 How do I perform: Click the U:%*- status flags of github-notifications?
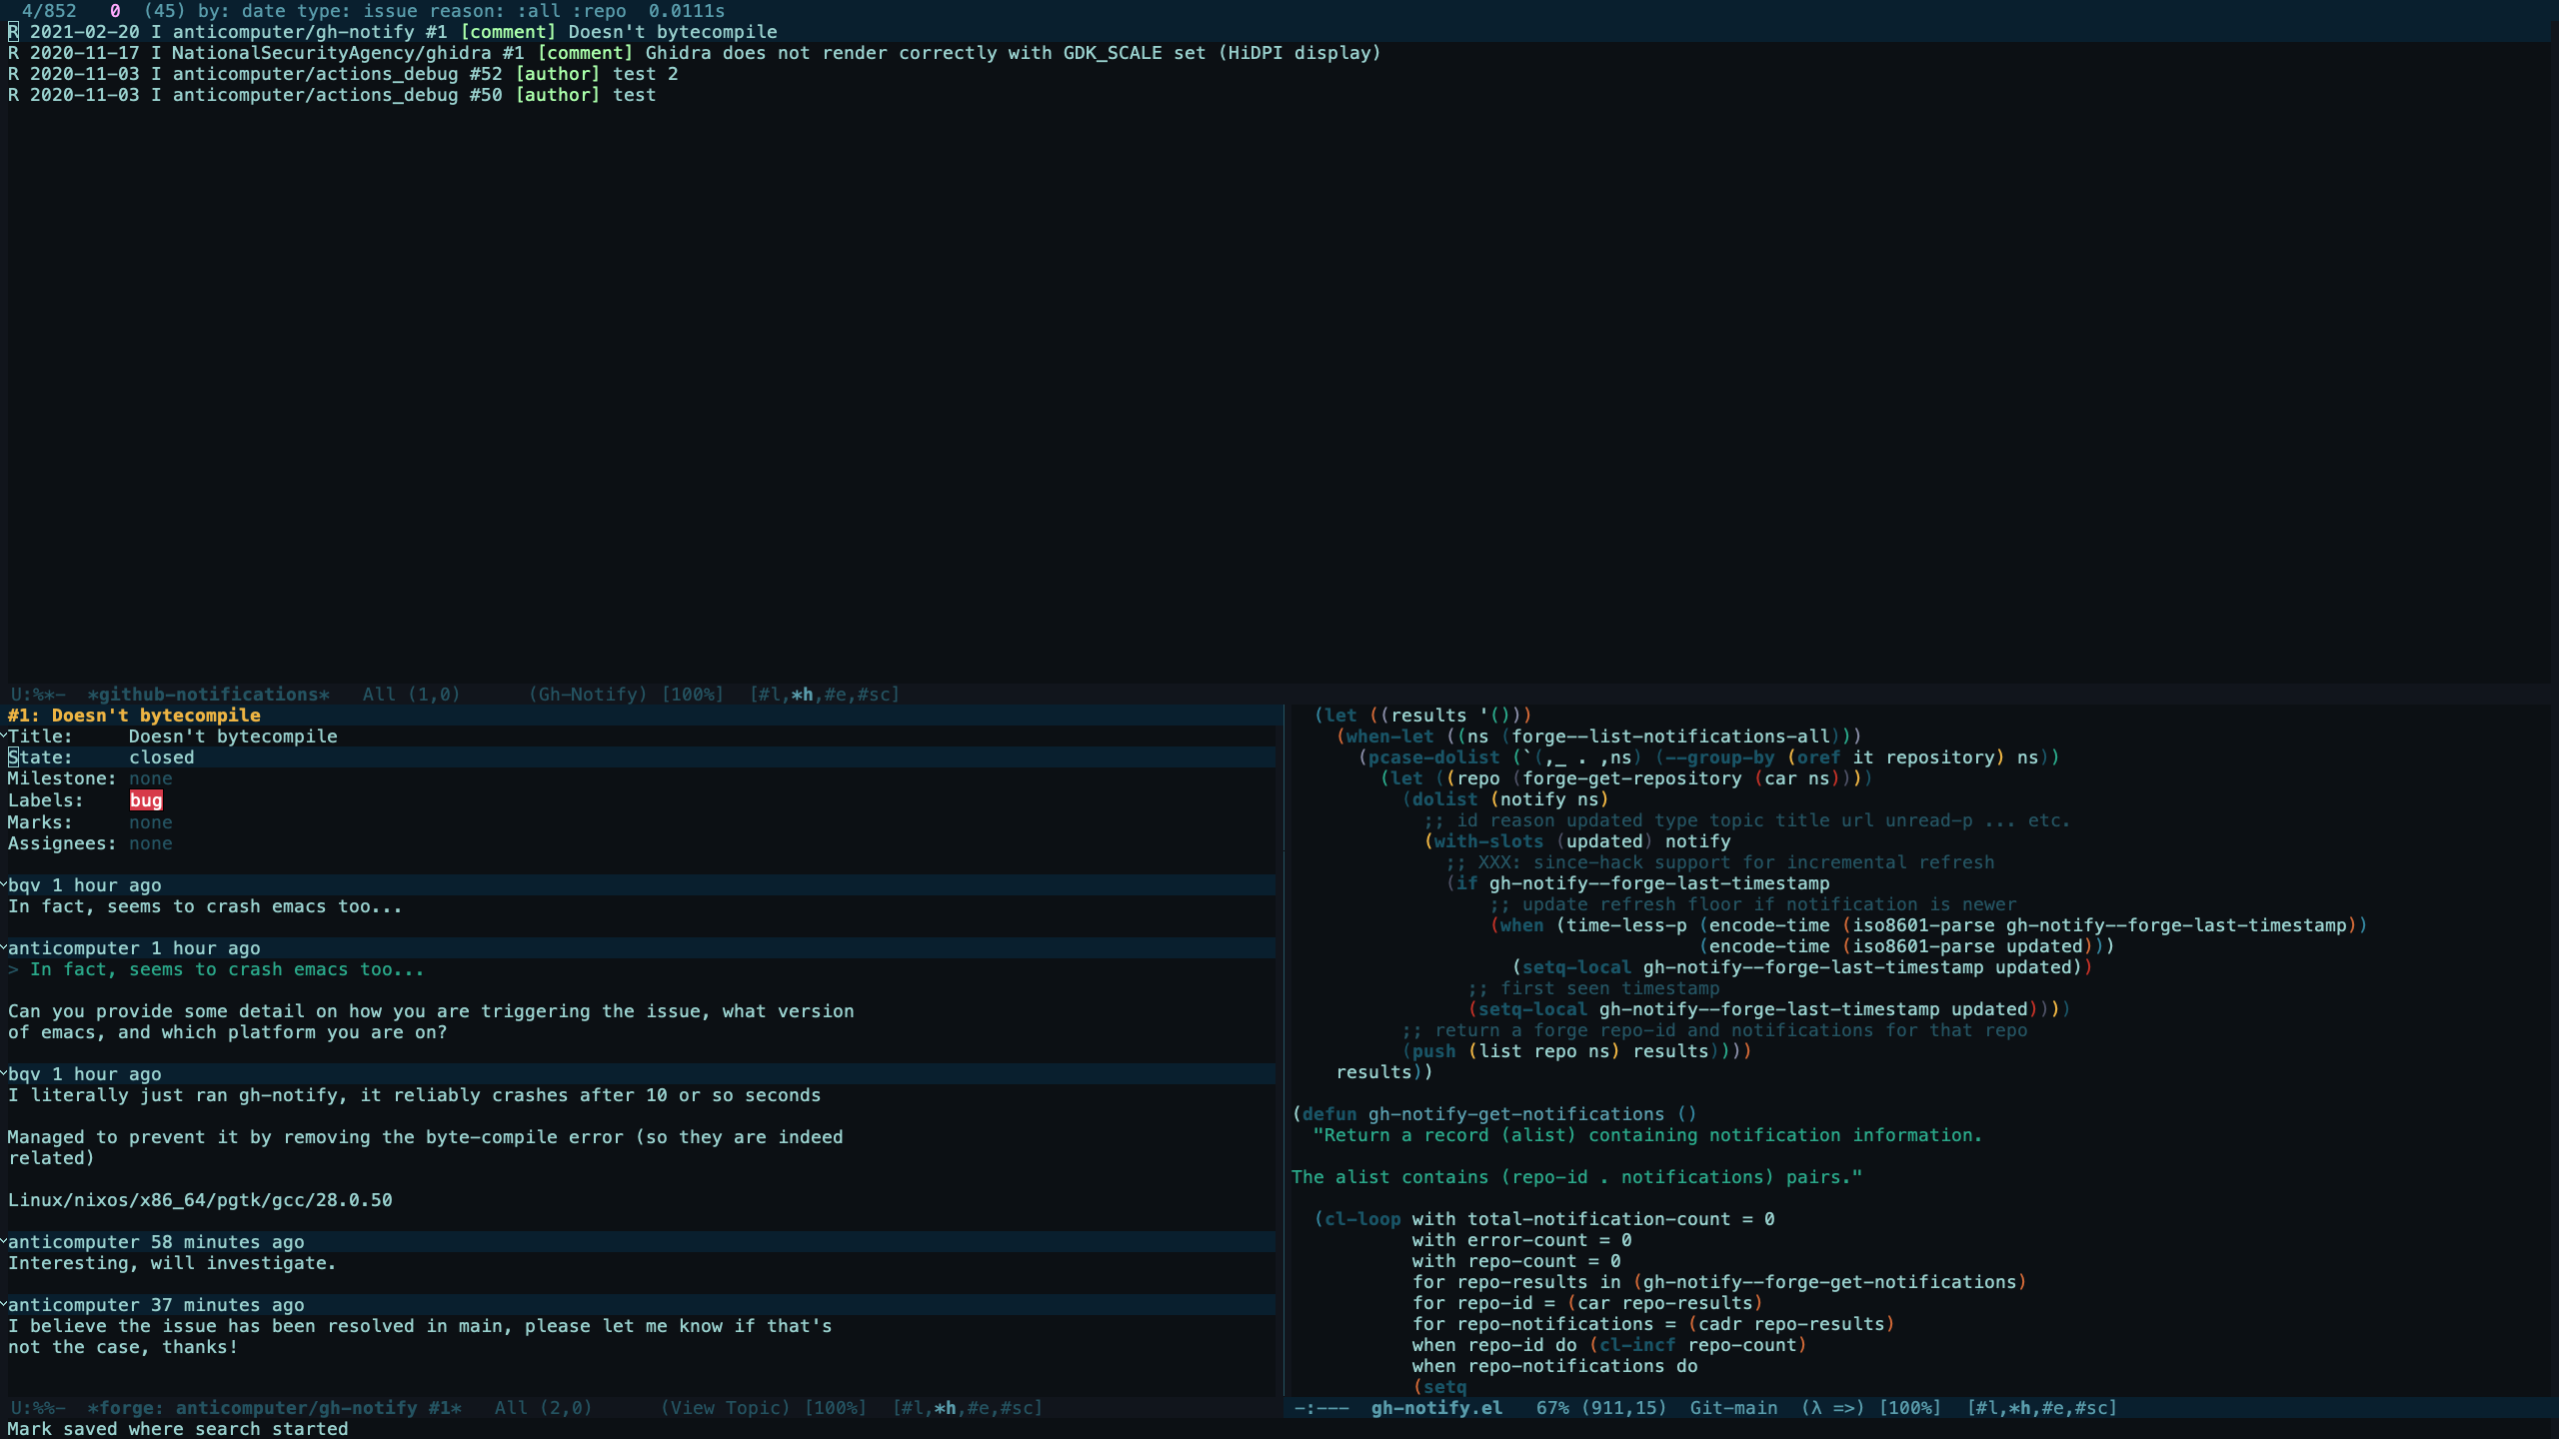pos(38,695)
